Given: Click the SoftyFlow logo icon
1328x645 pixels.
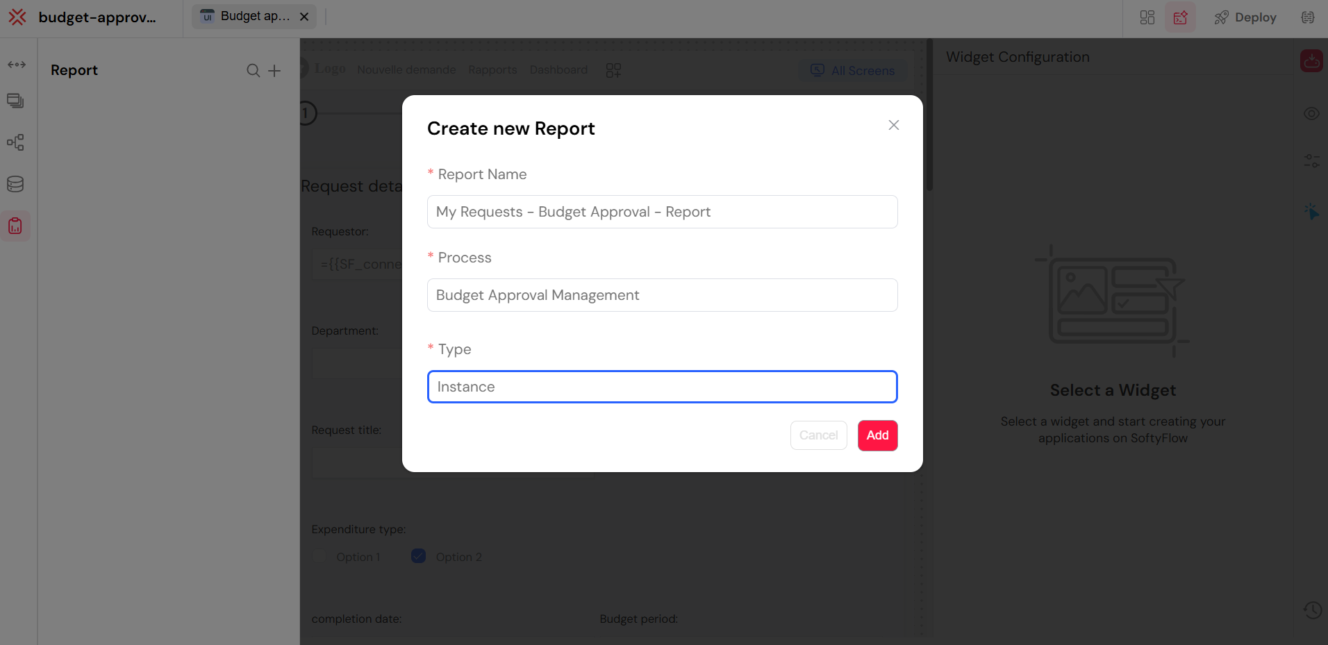Looking at the screenshot, I should (x=17, y=17).
